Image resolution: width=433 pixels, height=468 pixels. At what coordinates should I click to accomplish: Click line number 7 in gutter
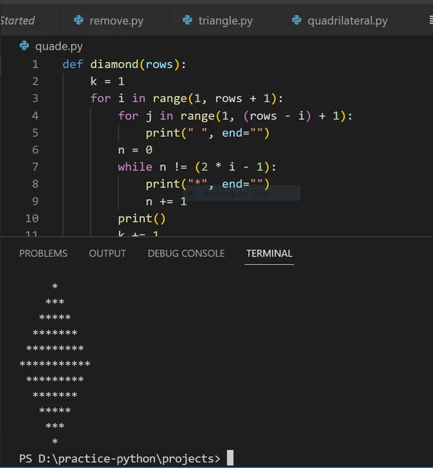click(x=35, y=167)
